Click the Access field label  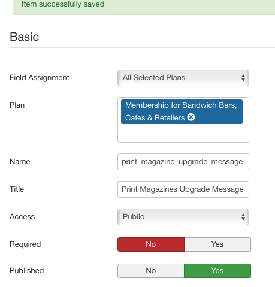pos(22,217)
